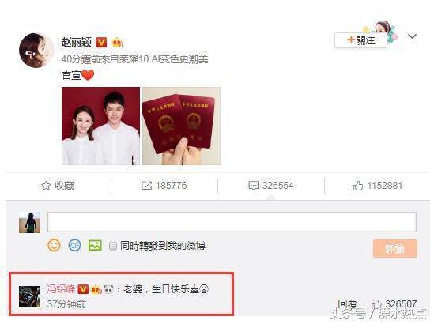The width and height of the screenshot is (434, 324).
Task: Open the GIF picker icon
Action: tap(74, 245)
